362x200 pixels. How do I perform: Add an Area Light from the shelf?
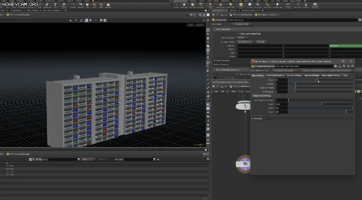201,5
